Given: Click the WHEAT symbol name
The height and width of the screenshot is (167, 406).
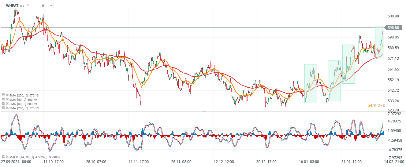Looking at the screenshot, I should (12, 5).
